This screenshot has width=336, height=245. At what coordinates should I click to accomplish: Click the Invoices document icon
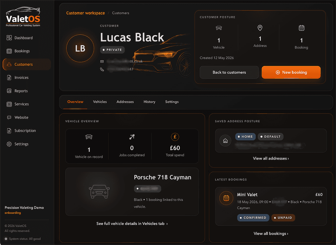point(9,78)
